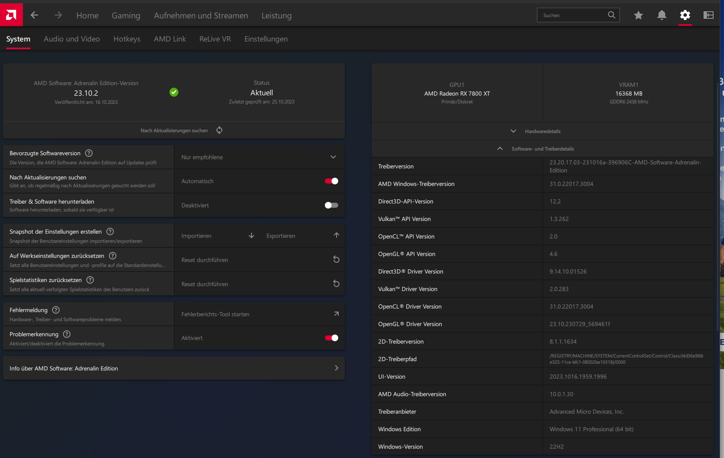Toggle automatic update checking switch
Image resolution: width=724 pixels, height=458 pixels.
click(332, 181)
